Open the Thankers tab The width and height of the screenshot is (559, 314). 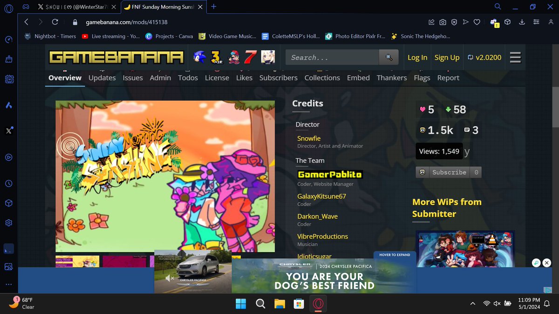point(392,78)
